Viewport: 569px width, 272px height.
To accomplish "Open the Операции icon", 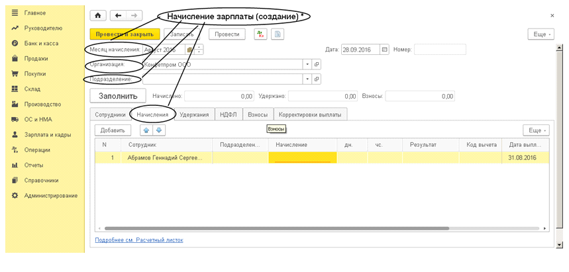I will pos(15,150).
